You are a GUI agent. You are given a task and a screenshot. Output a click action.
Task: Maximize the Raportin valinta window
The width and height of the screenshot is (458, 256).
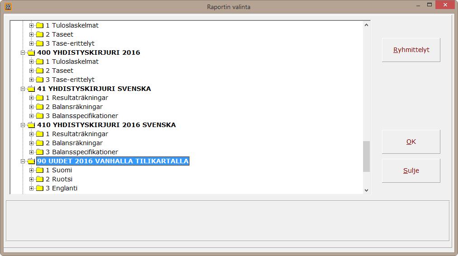tap(430, 5)
